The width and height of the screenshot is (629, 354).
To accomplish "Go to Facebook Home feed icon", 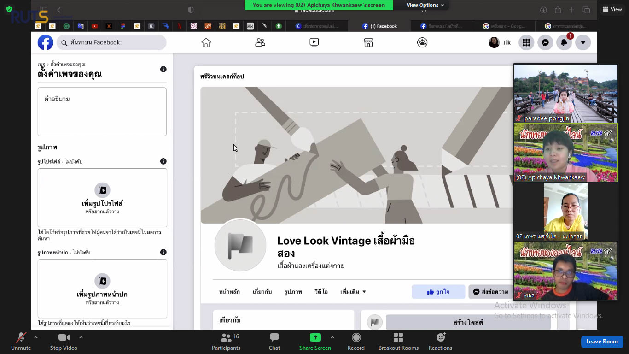I will click(x=206, y=42).
